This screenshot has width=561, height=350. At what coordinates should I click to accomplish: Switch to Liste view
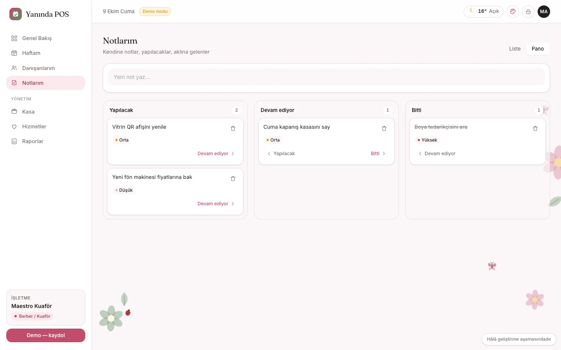point(515,49)
